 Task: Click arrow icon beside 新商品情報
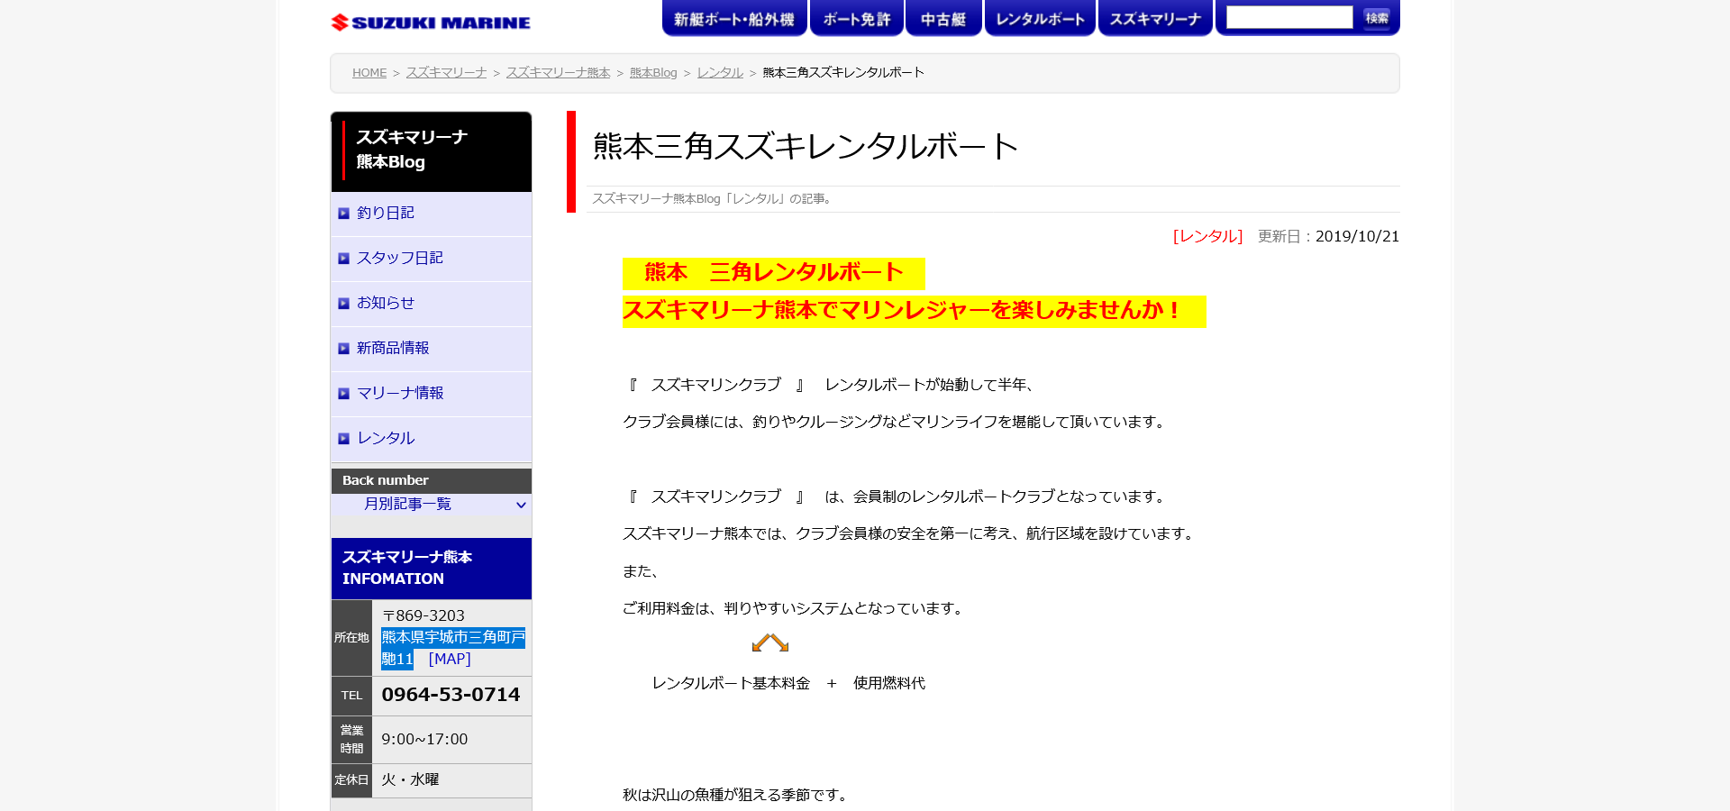point(343,349)
